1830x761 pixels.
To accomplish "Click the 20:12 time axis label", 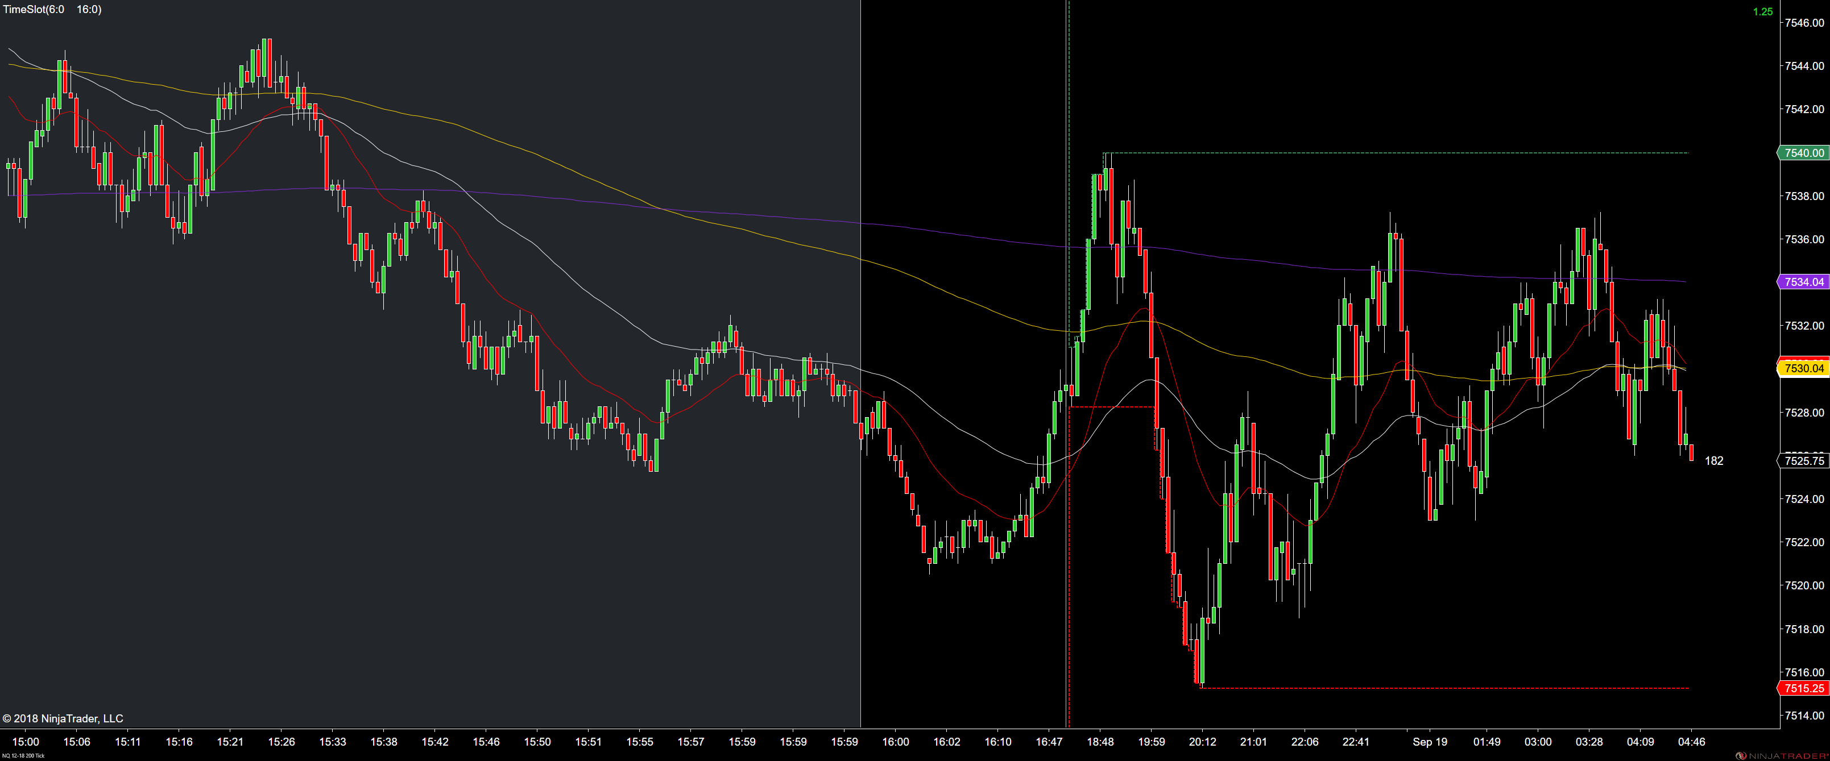I will coord(1202,742).
